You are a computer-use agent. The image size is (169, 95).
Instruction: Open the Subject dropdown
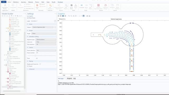[43, 27]
